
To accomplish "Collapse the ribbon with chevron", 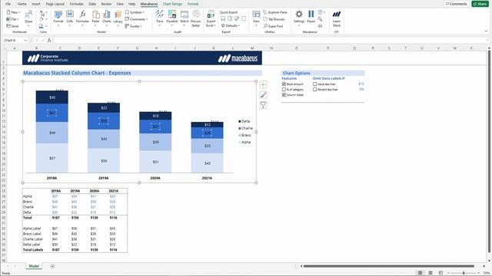I will (x=486, y=31).
